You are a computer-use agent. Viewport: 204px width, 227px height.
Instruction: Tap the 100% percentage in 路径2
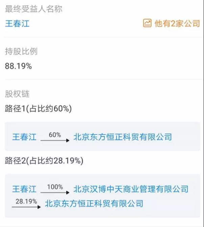point(55,187)
